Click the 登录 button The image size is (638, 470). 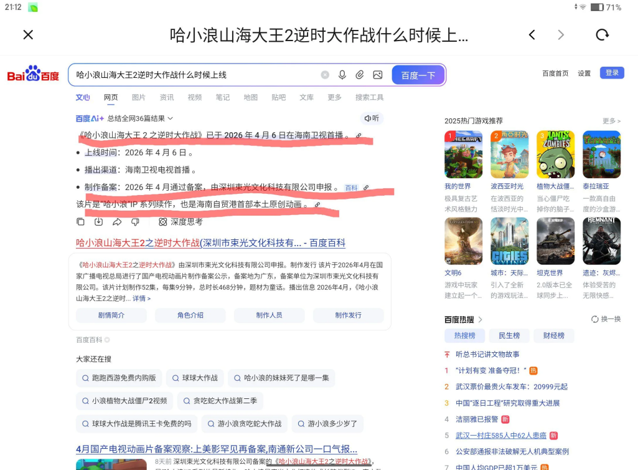(x=612, y=72)
